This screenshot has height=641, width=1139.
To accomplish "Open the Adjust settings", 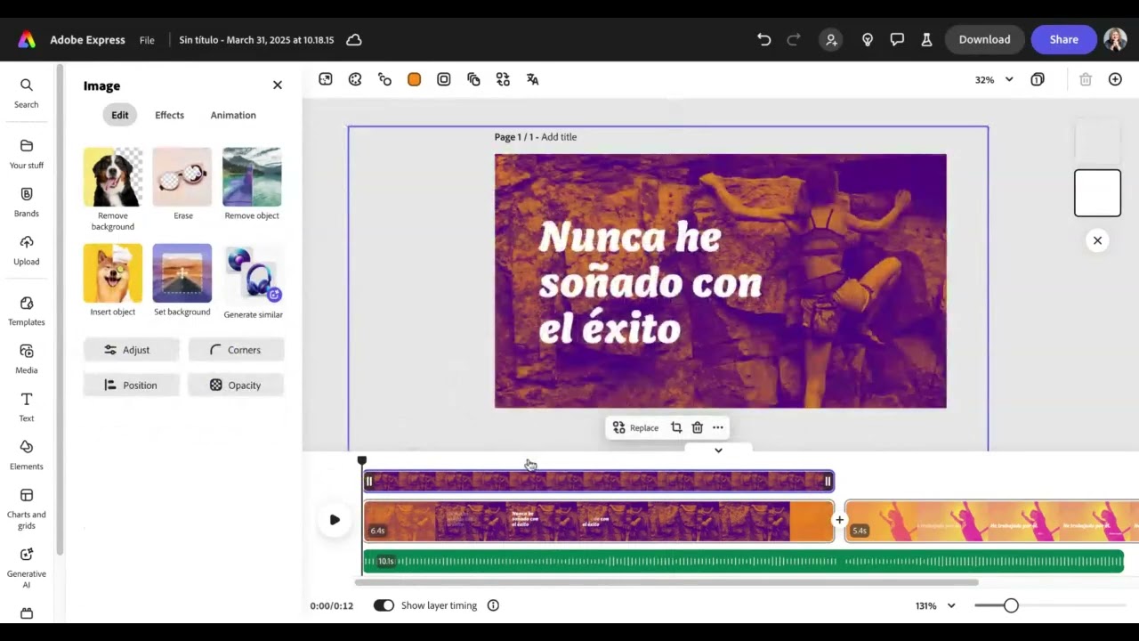I will (132, 350).
